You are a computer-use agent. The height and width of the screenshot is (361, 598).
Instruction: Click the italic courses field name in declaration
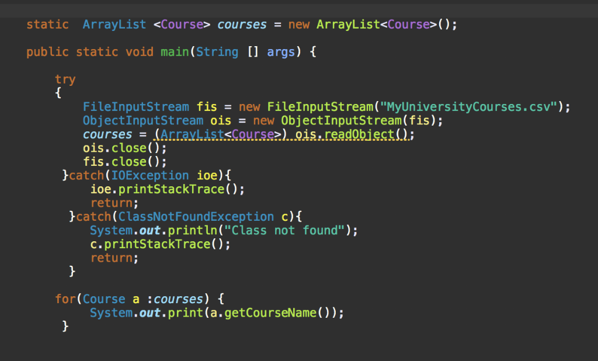coord(242,25)
